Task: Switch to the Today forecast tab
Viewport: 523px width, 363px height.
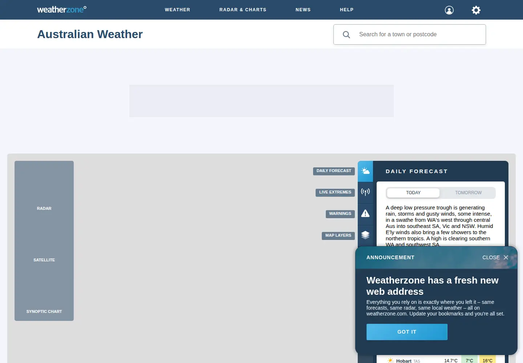Action: [x=413, y=193]
